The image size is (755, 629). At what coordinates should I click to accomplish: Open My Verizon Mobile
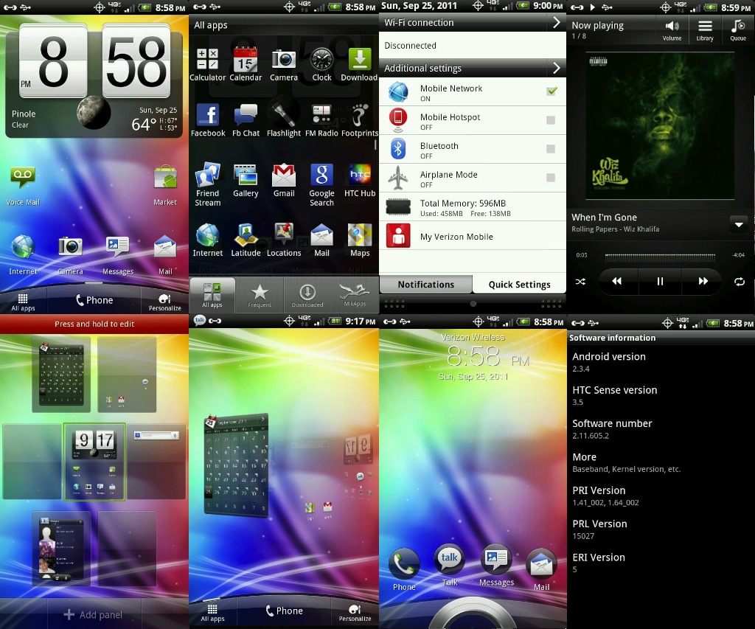pyautogui.click(x=473, y=236)
